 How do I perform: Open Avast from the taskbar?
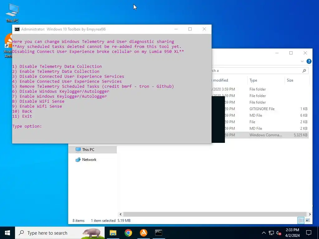[x=143, y=233]
